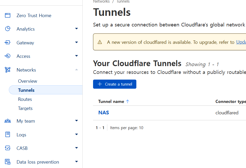Select the My team people icon
Image resolution: width=246 pixels, height=168 pixels.
(8, 121)
